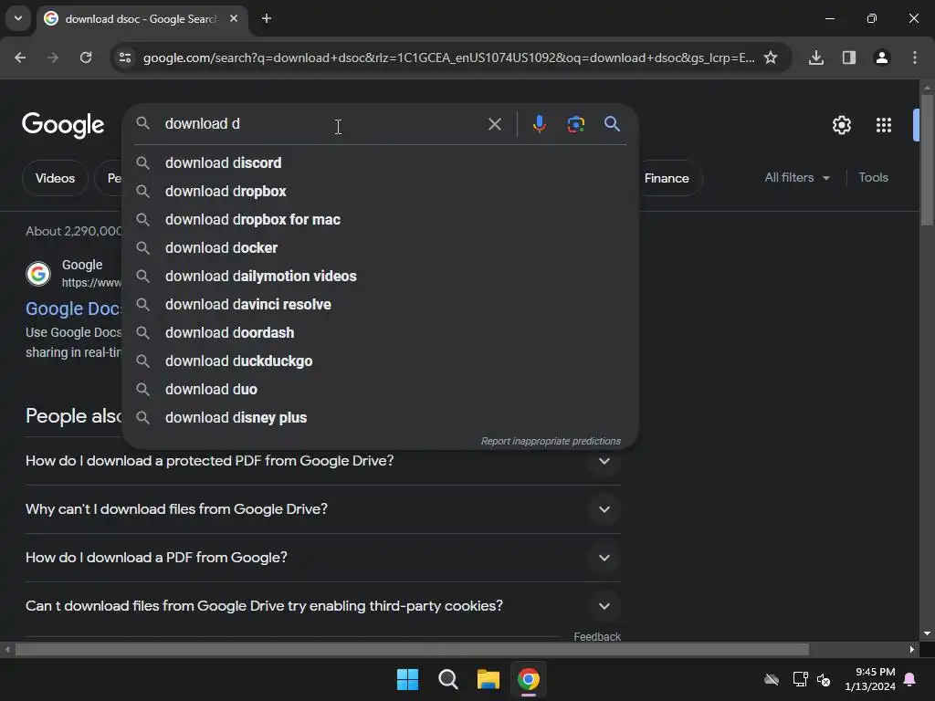Choose suggestion 'download discord'
This screenshot has height=701, width=935.
pyautogui.click(x=381, y=162)
